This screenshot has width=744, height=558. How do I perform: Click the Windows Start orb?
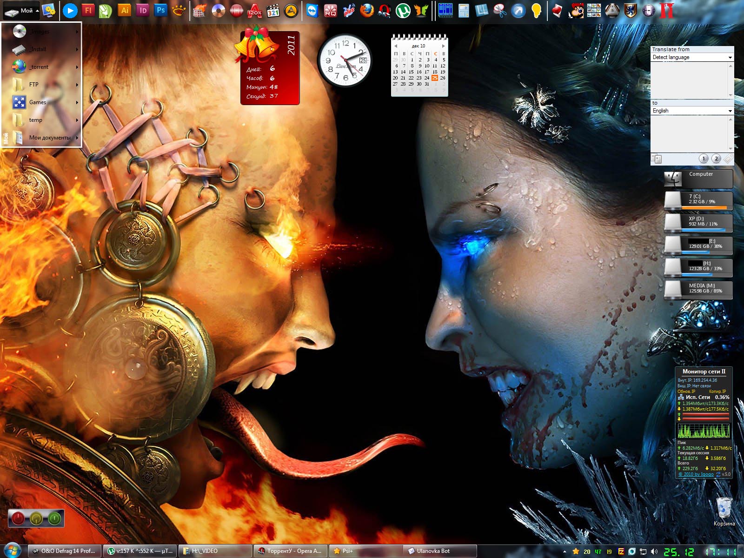12,551
